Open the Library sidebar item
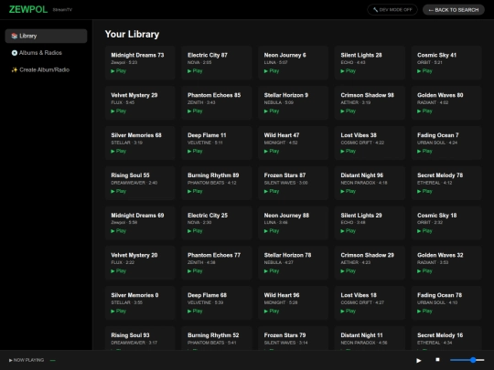The height and width of the screenshot is (370, 494). [x=46, y=36]
